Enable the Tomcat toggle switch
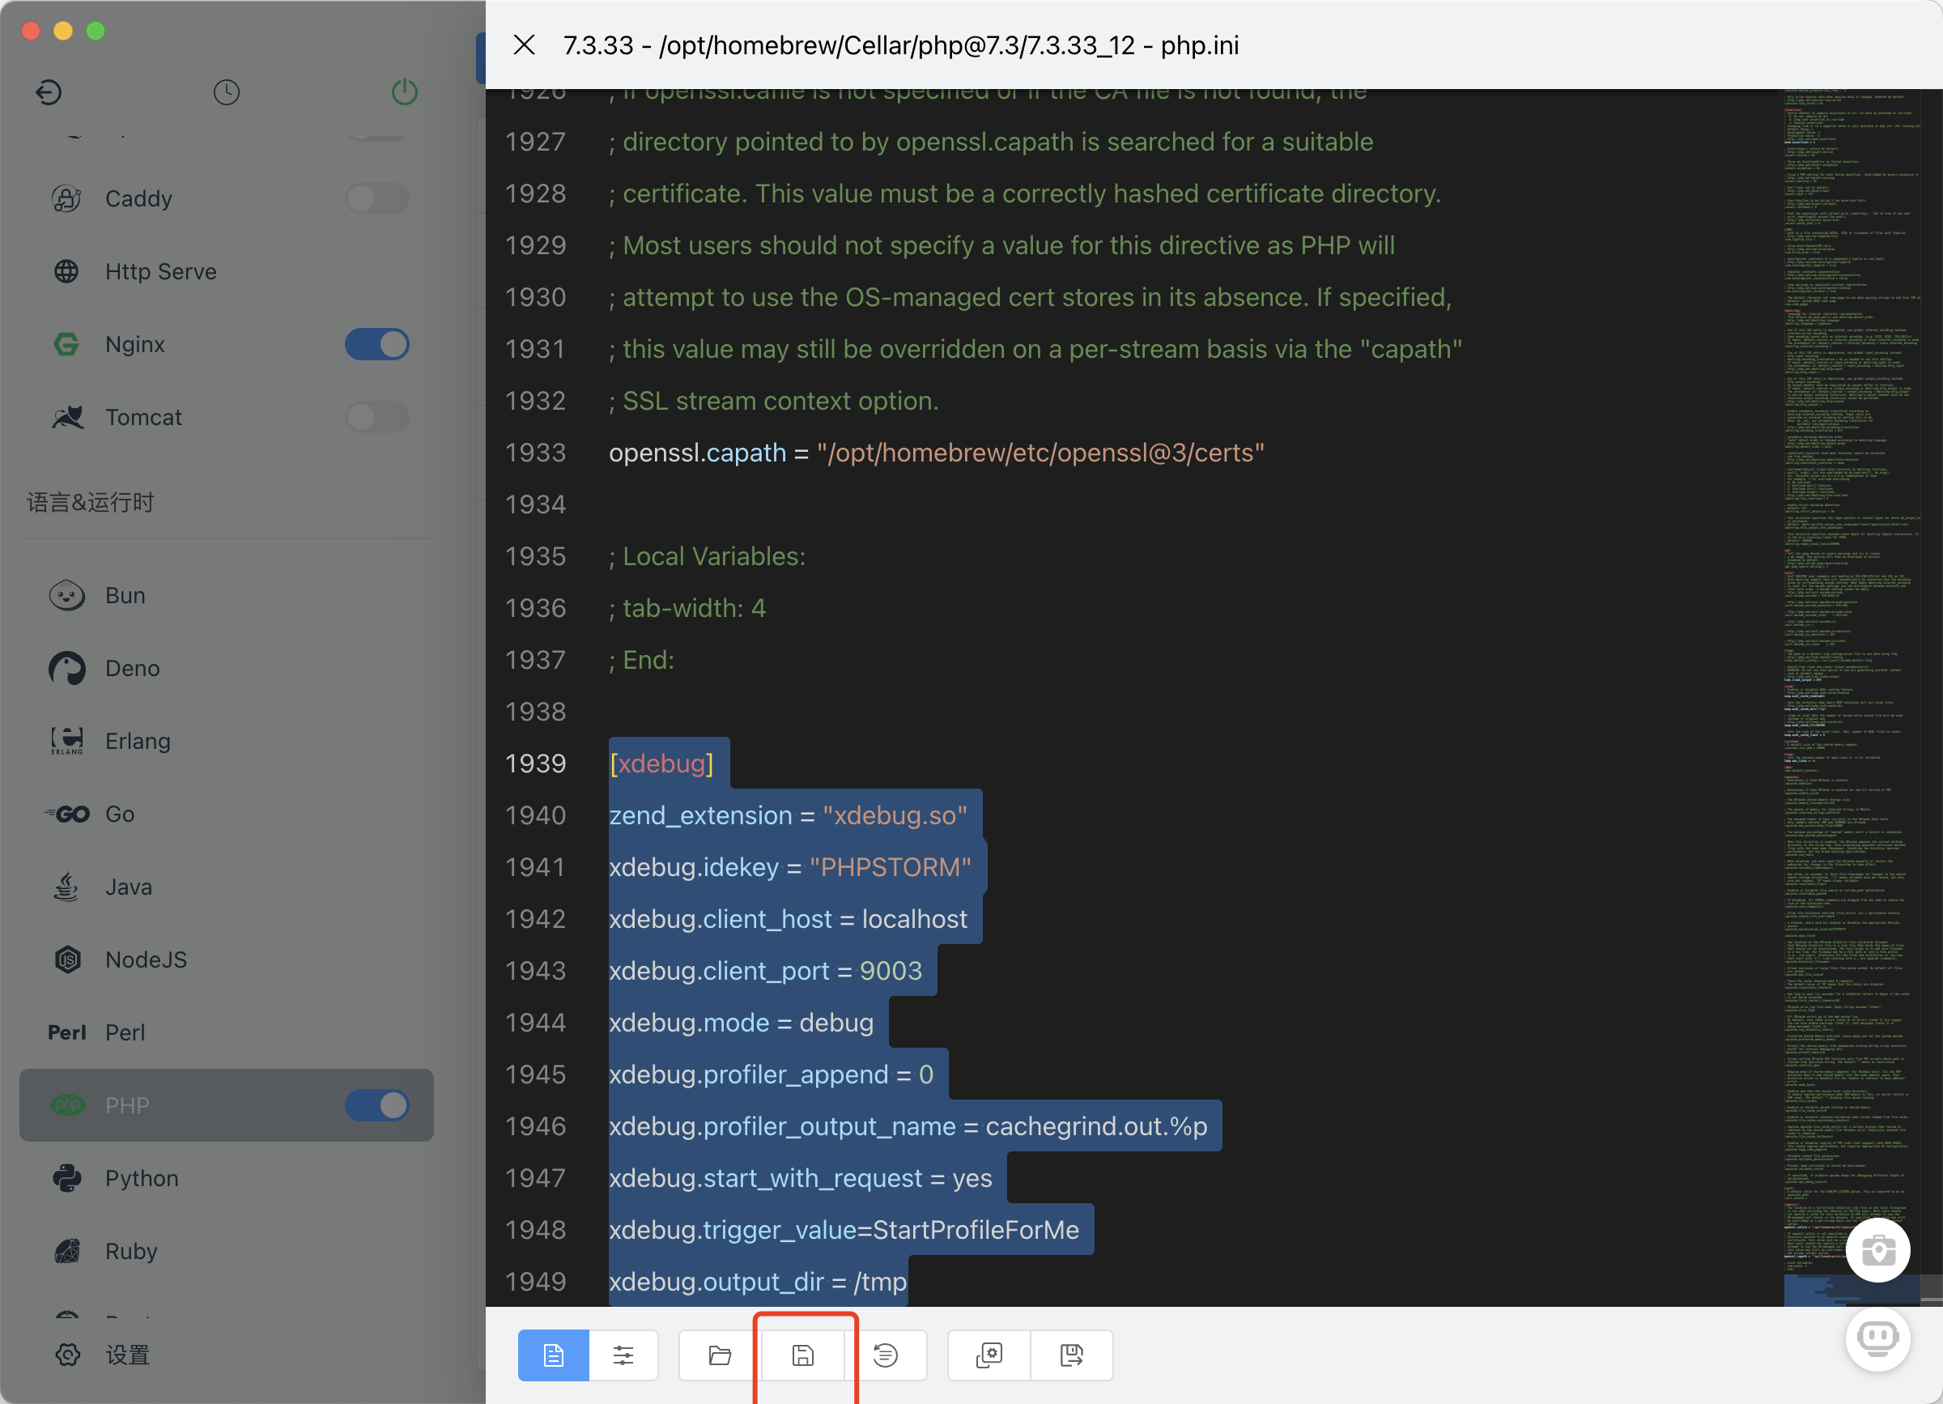The image size is (1943, 1404). pyautogui.click(x=377, y=417)
